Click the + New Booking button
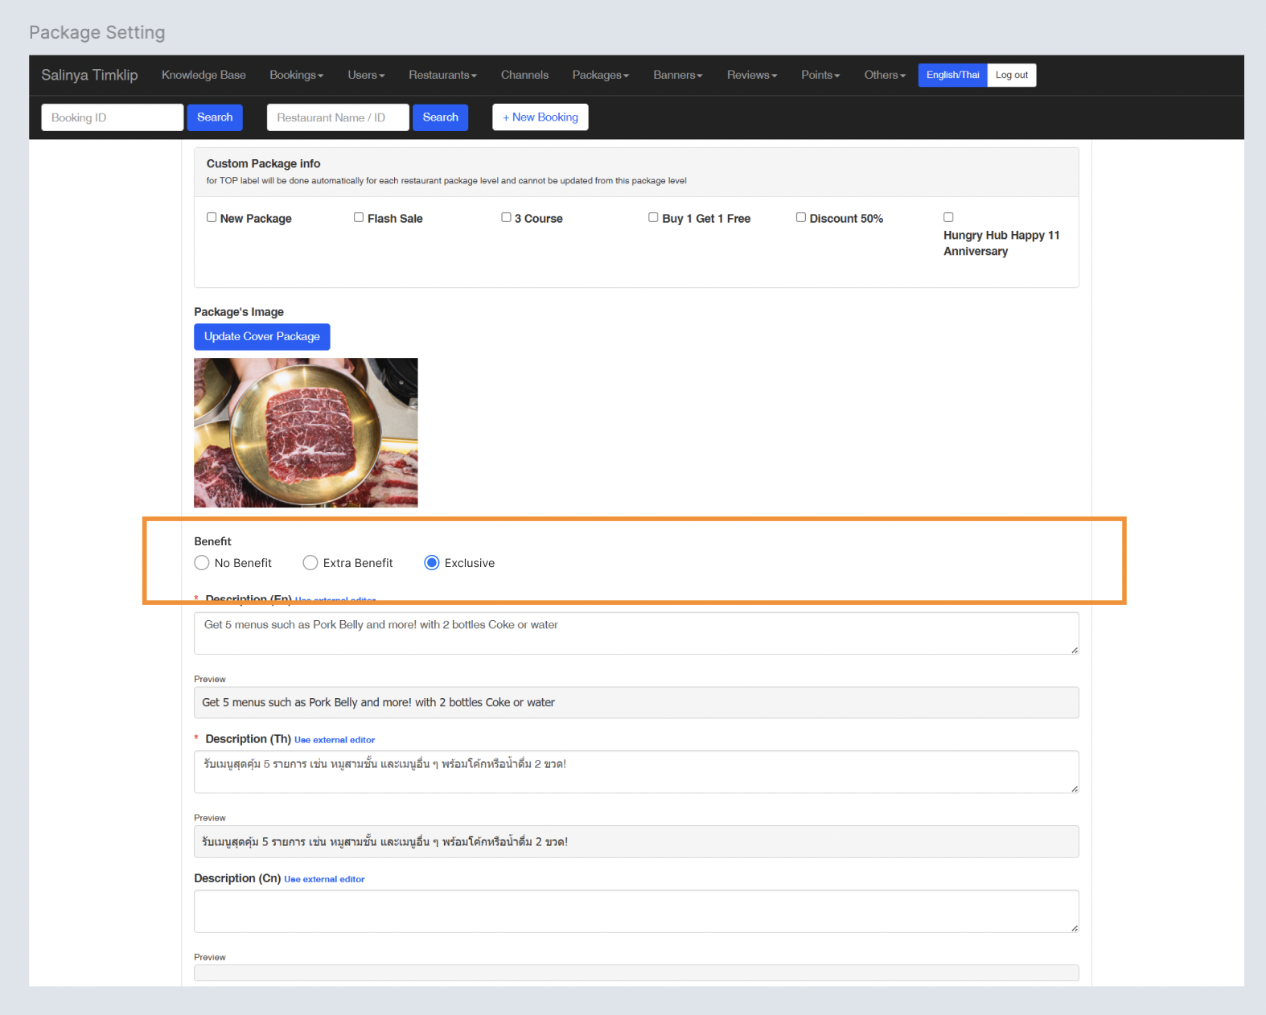Screen dimensions: 1266x1015 (540, 117)
